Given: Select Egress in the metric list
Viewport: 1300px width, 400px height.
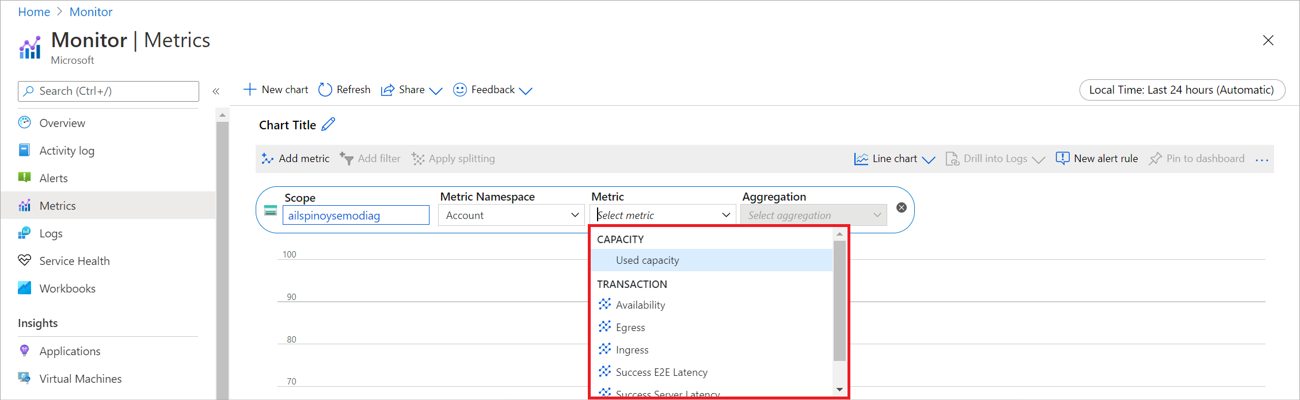Looking at the screenshot, I should (x=630, y=328).
